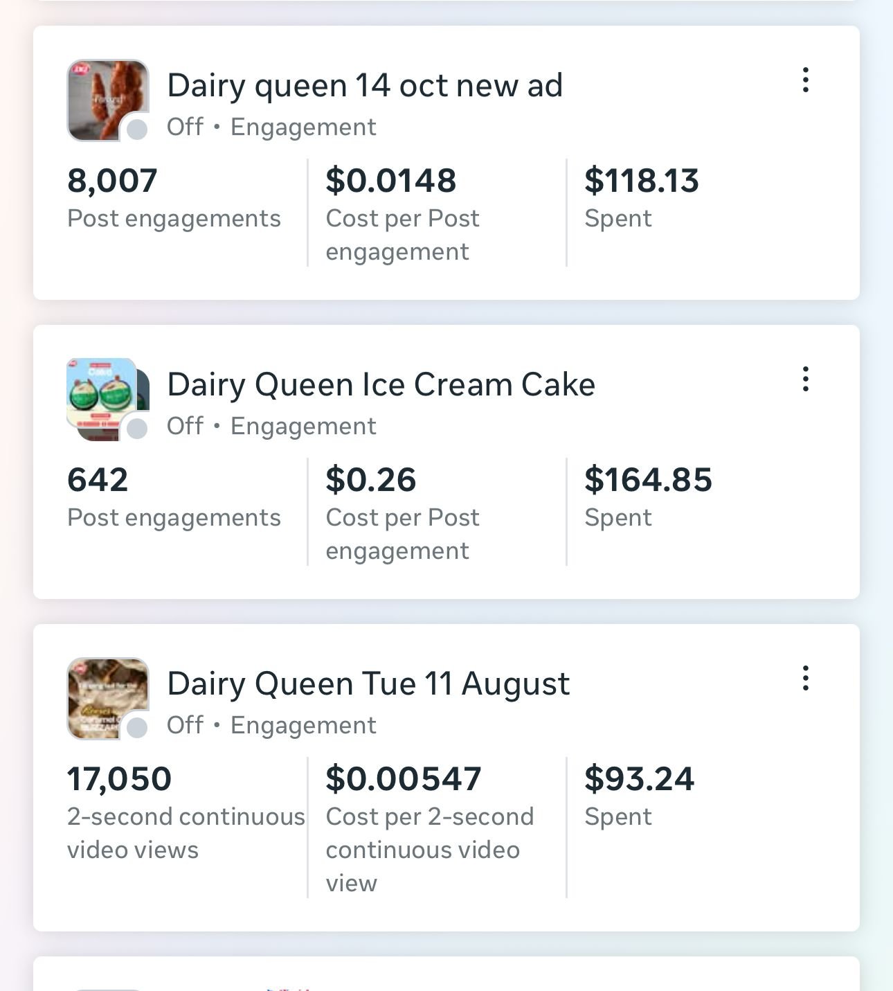Select the 17,050 video views metric
893x991 pixels.
pos(119,780)
